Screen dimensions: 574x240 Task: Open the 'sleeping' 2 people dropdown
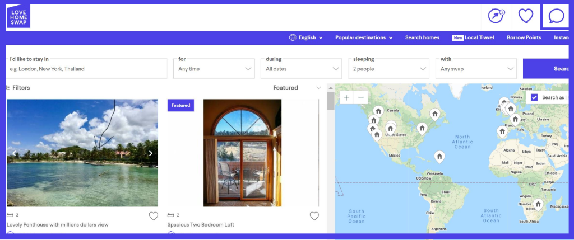[388, 69]
